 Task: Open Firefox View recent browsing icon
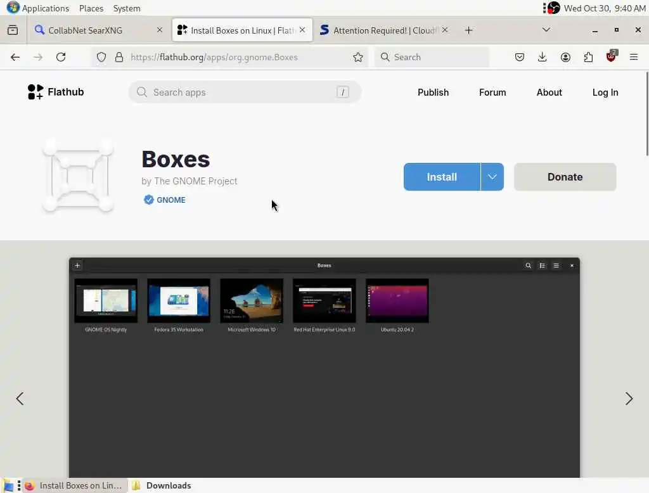(x=13, y=30)
